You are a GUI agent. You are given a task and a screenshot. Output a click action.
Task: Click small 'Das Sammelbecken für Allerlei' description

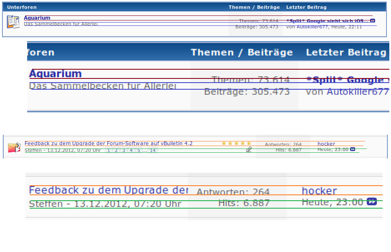(x=61, y=24)
